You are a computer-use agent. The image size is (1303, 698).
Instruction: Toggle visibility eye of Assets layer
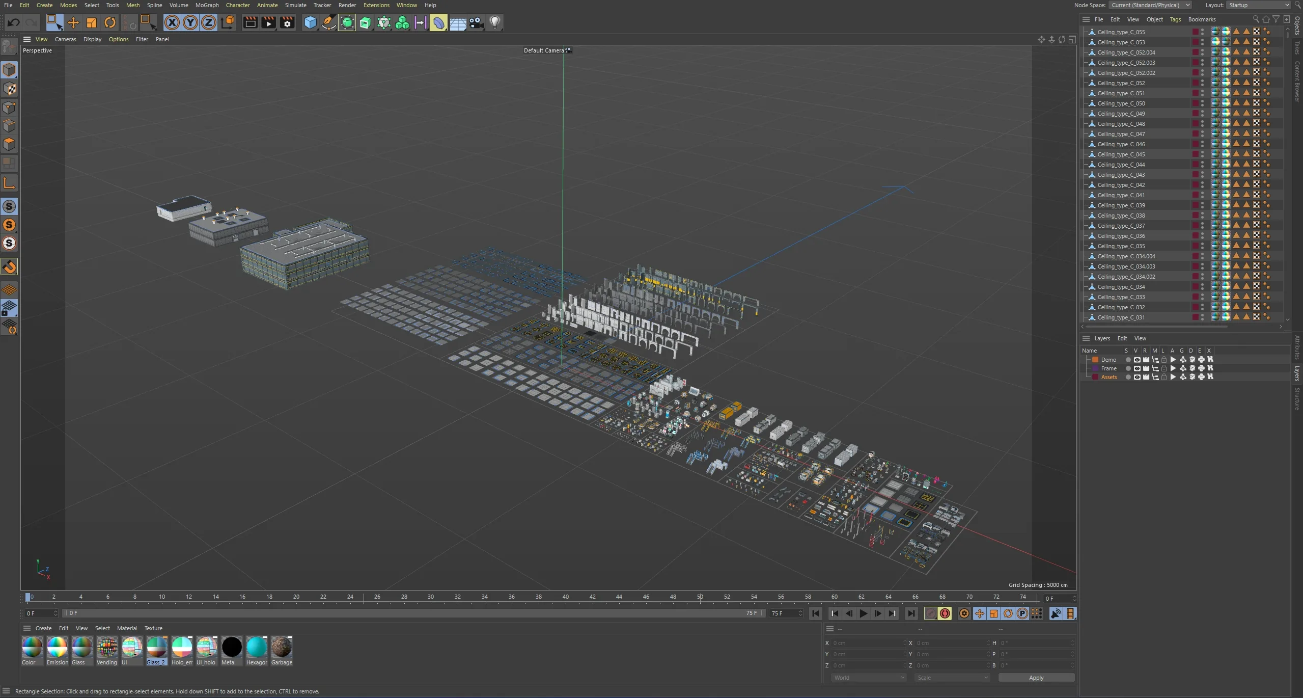pos(1136,377)
